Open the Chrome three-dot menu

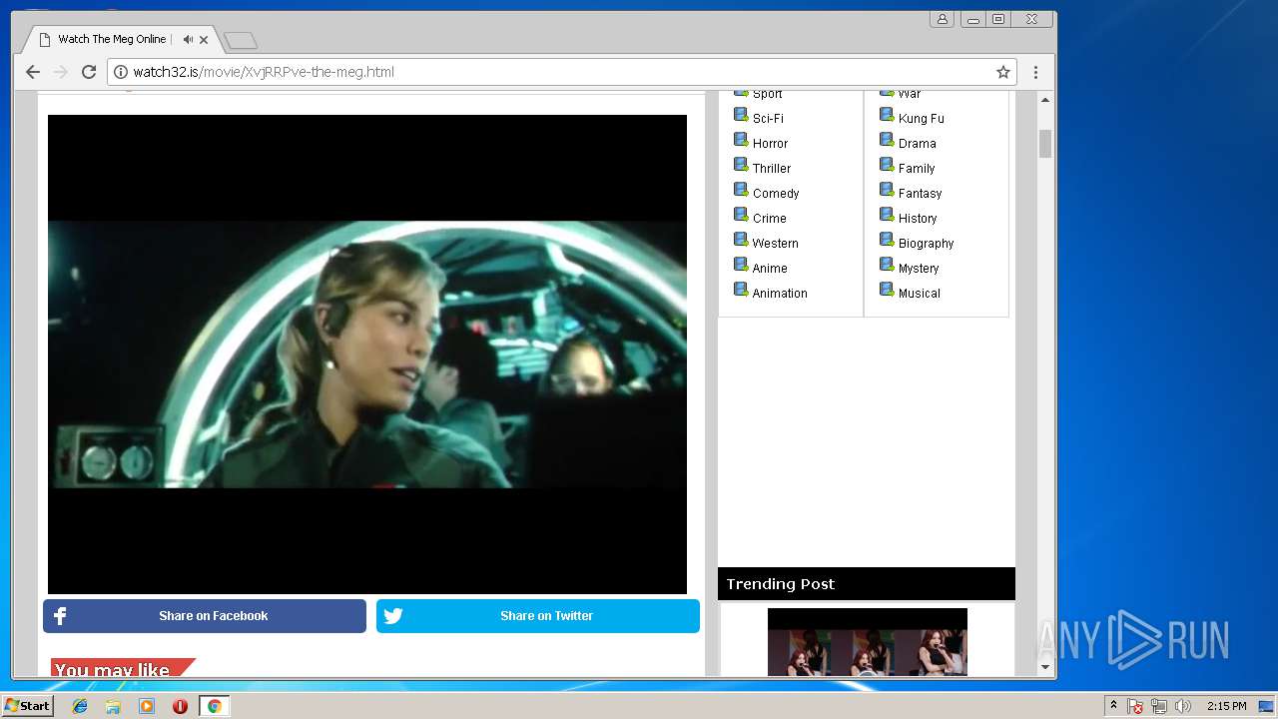tap(1035, 72)
